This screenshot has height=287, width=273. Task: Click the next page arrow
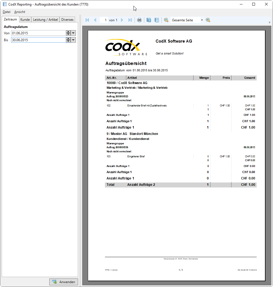pyautogui.click(x=122, y=20)
